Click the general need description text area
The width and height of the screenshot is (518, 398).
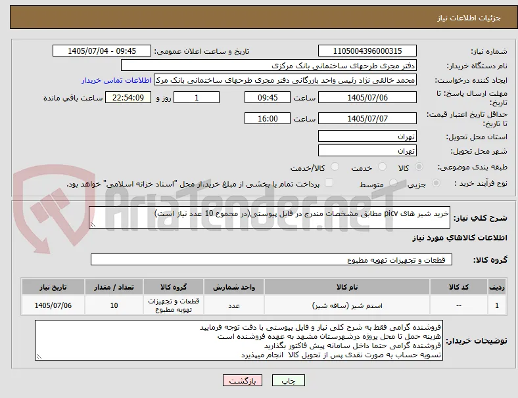270,217
